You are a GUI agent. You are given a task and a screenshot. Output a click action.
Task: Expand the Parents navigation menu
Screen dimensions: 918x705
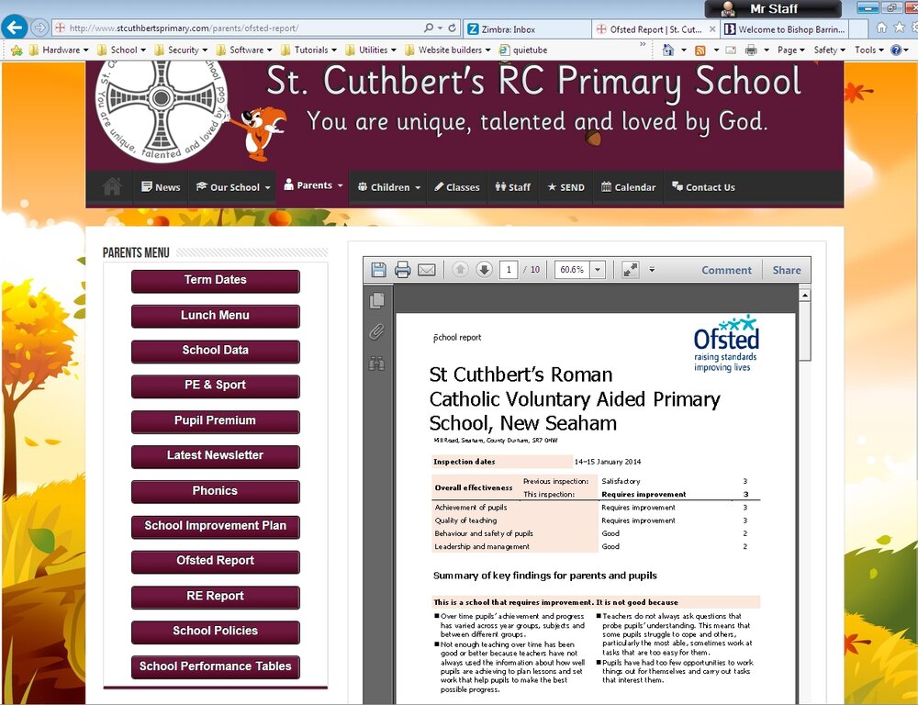click(x=313, y=185)
